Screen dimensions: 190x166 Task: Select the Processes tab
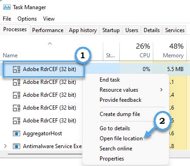coord(15,29)
